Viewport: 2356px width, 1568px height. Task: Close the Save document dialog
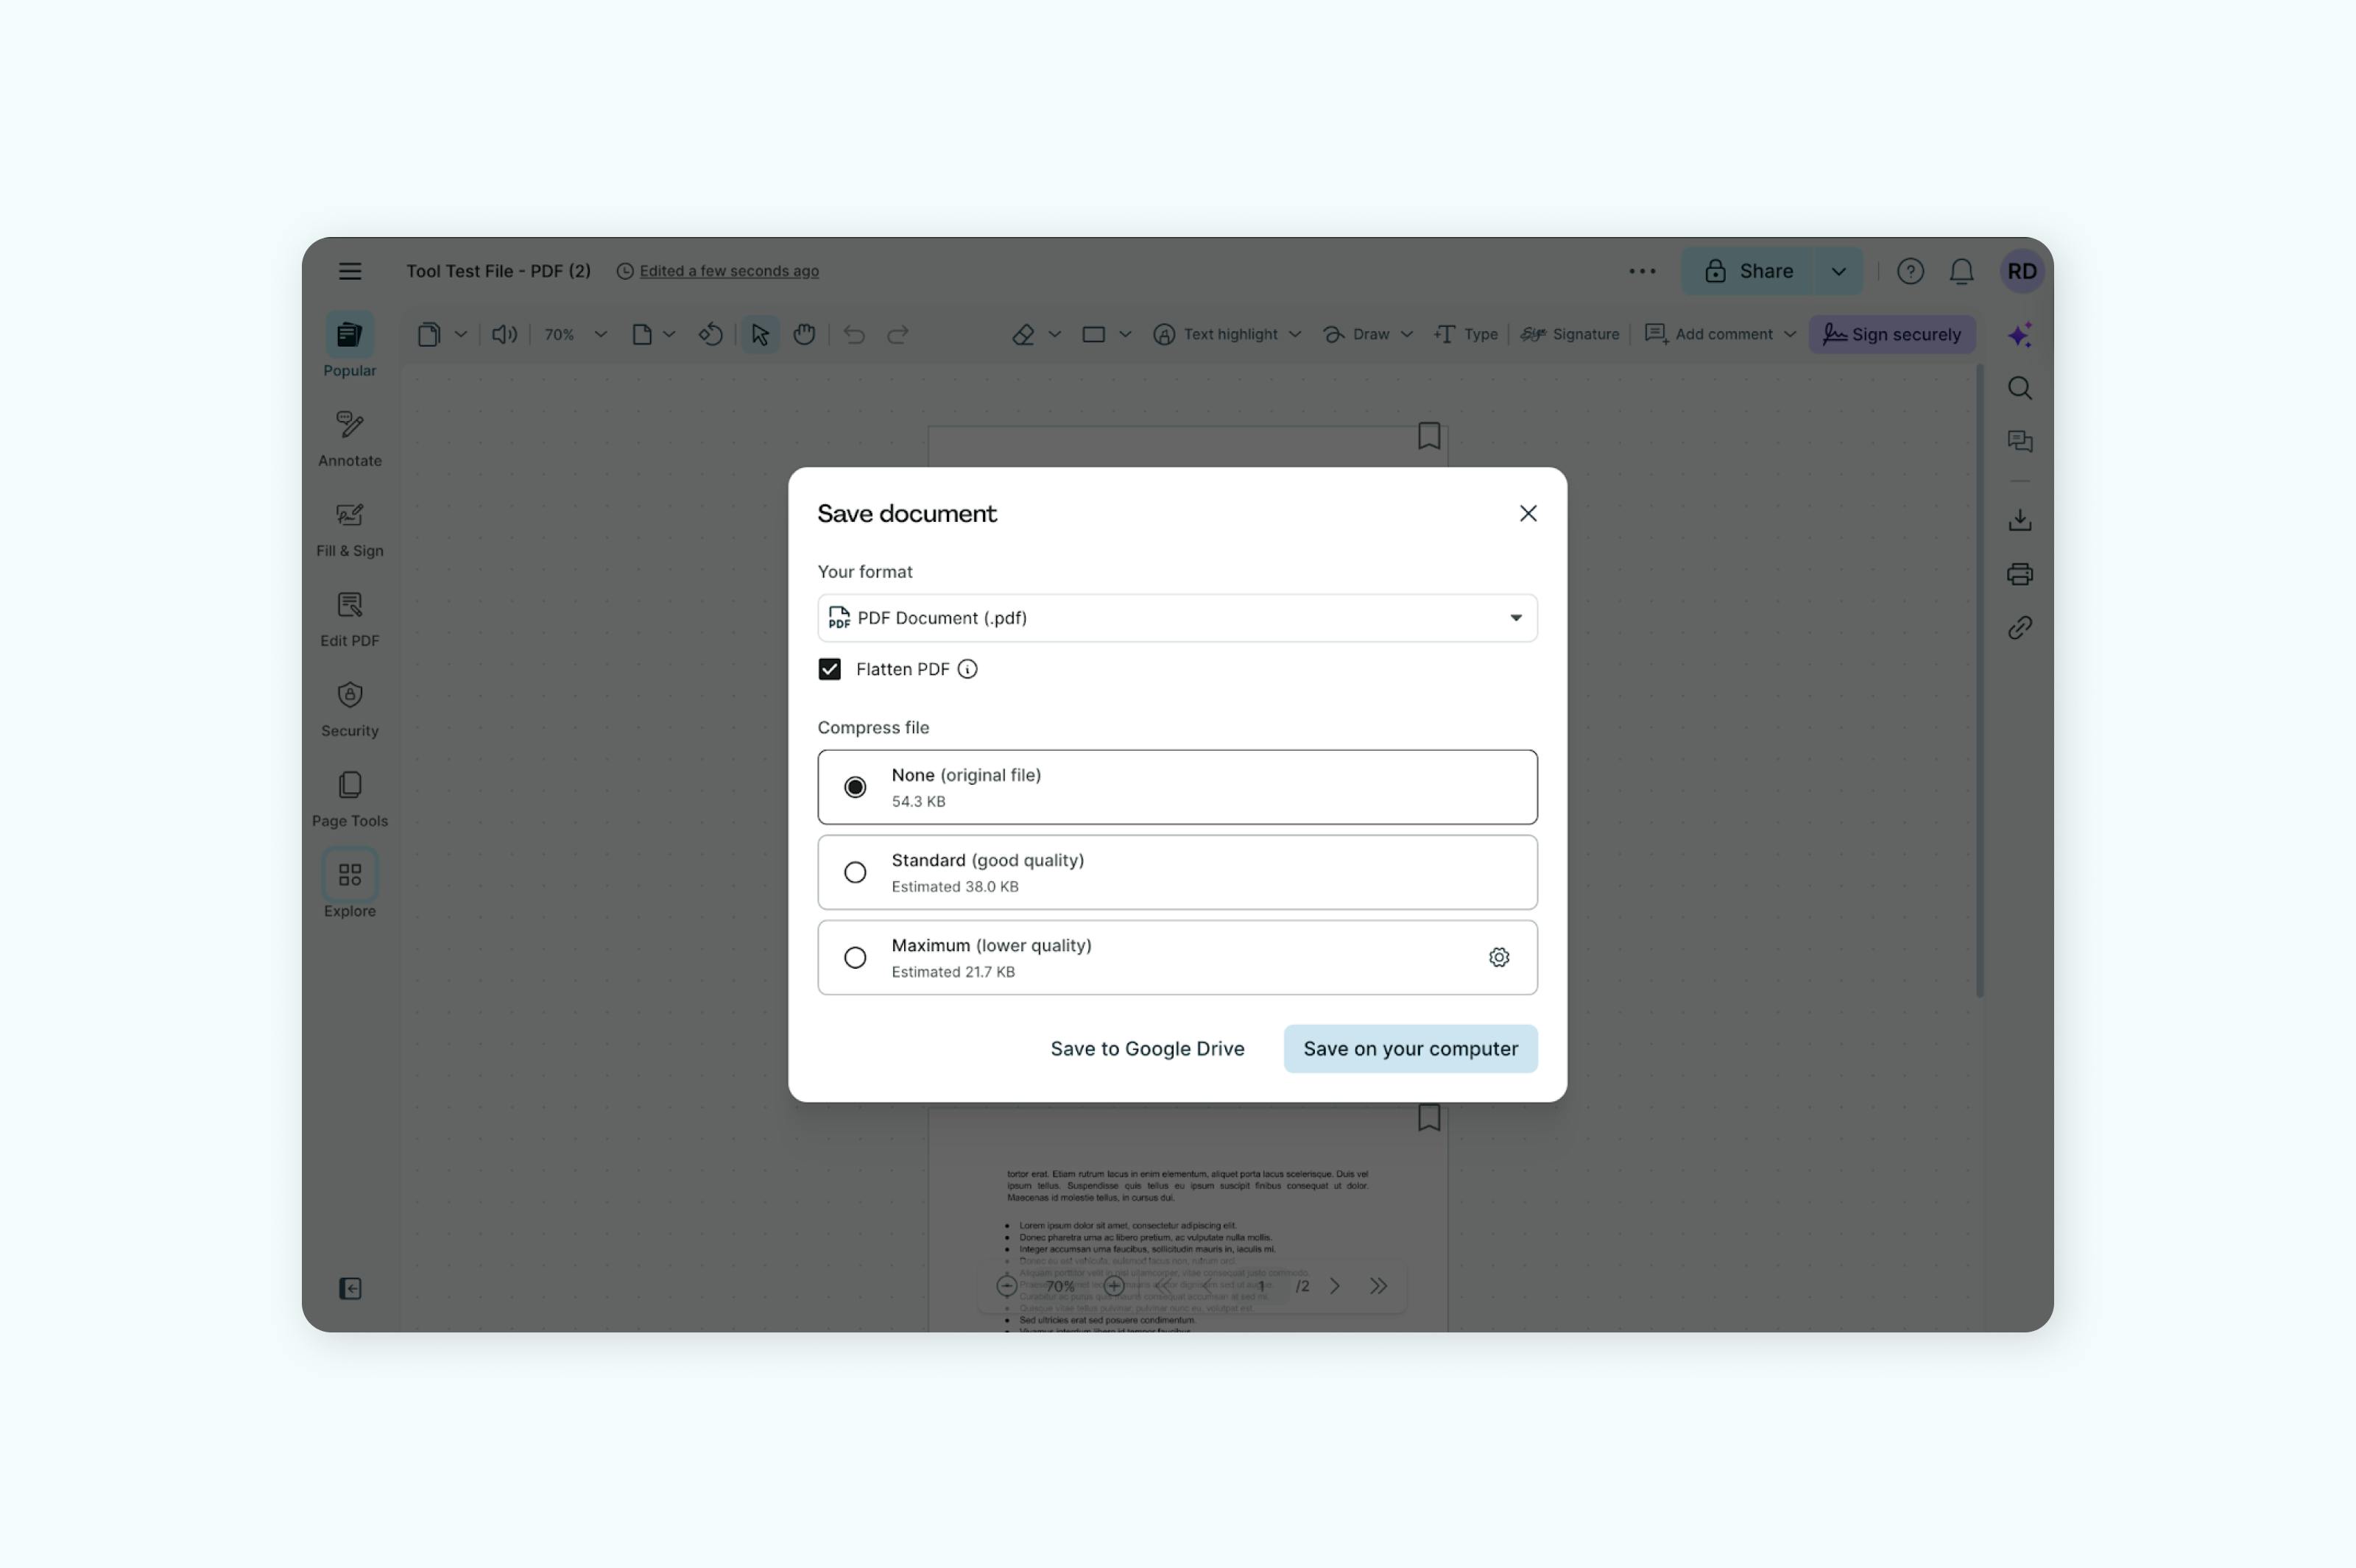[1527, 513]
